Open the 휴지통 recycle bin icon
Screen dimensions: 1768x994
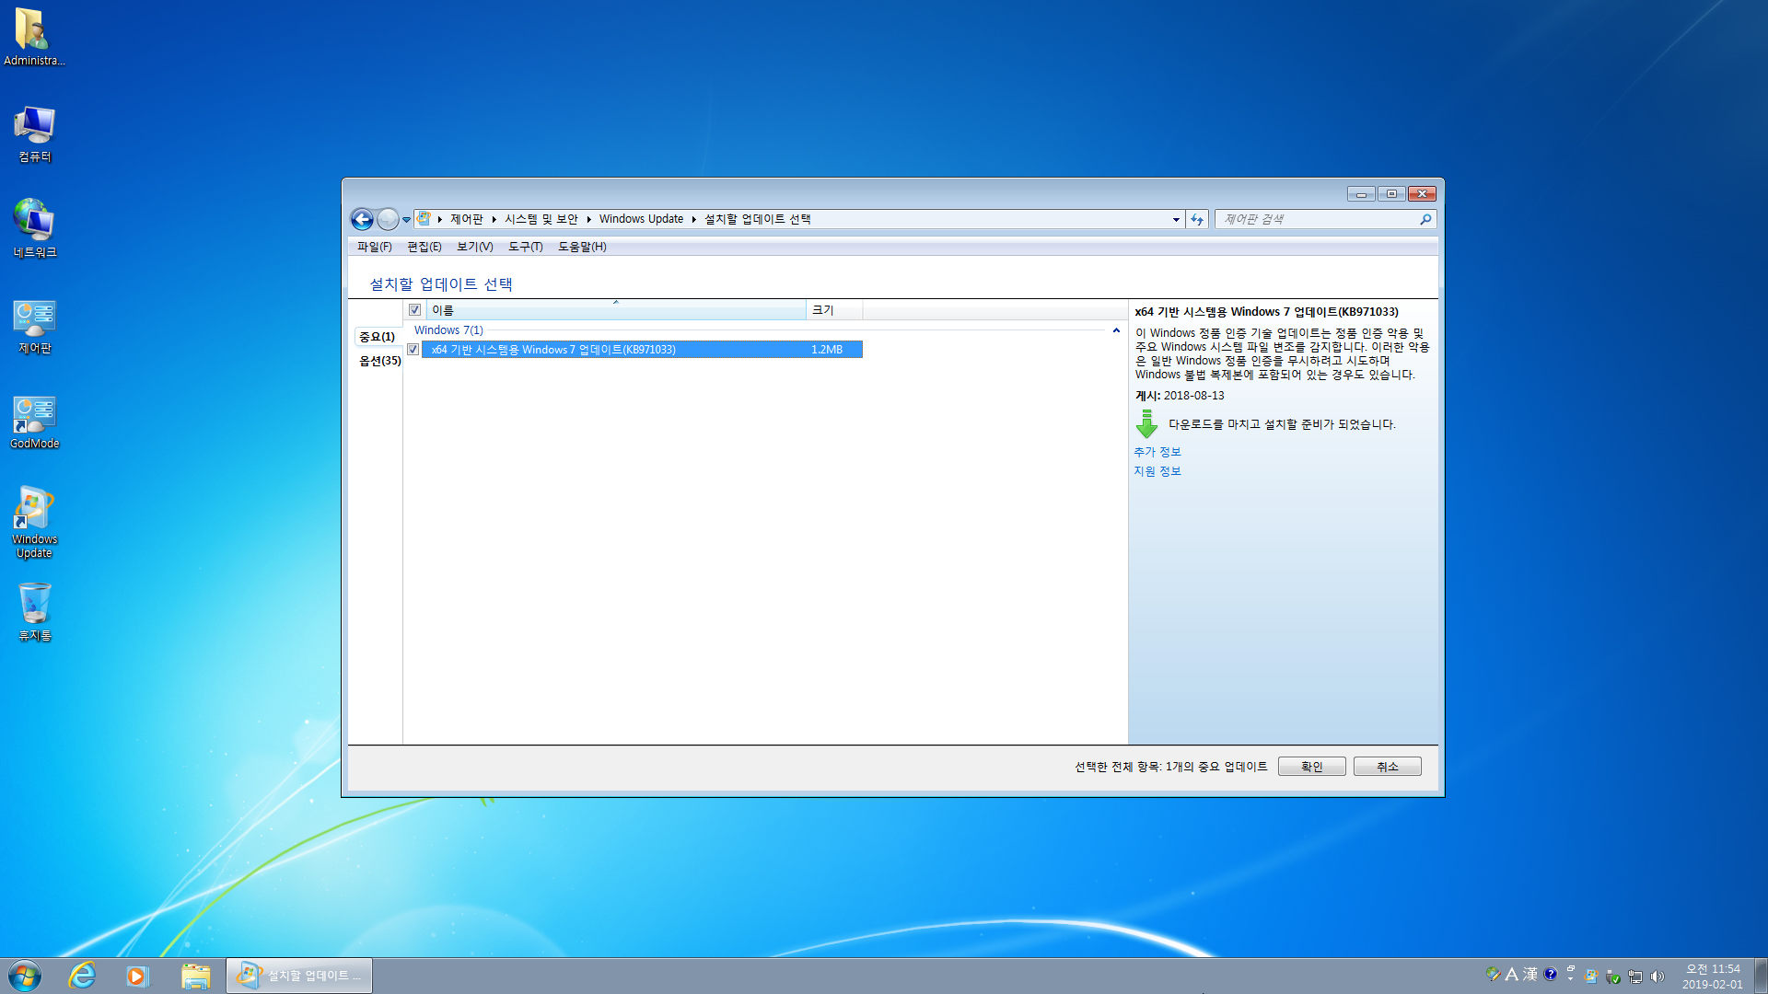pyautogui.click(x=34, y=612)
